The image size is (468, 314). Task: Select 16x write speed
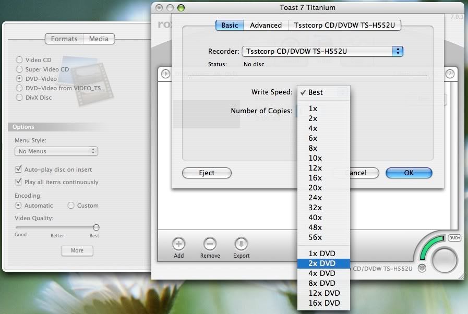click(x=323, y=178)
